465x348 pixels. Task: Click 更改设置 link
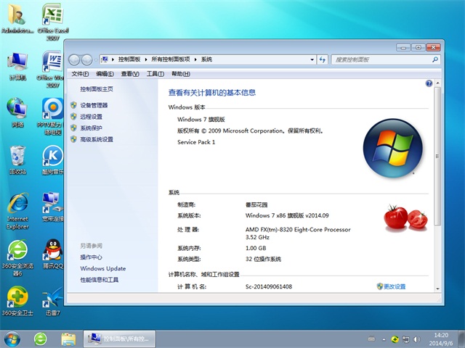[395, 286]
